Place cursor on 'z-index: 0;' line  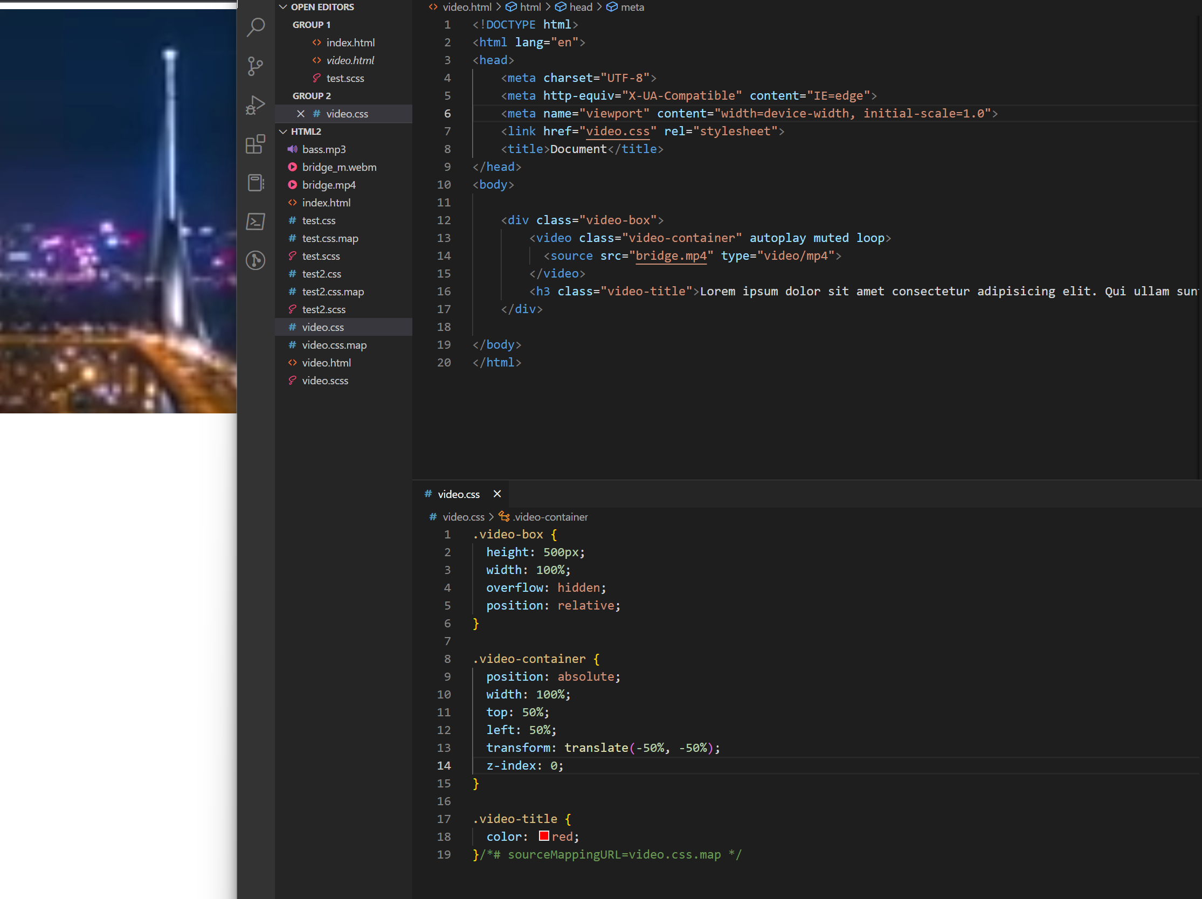click(524, 765)
